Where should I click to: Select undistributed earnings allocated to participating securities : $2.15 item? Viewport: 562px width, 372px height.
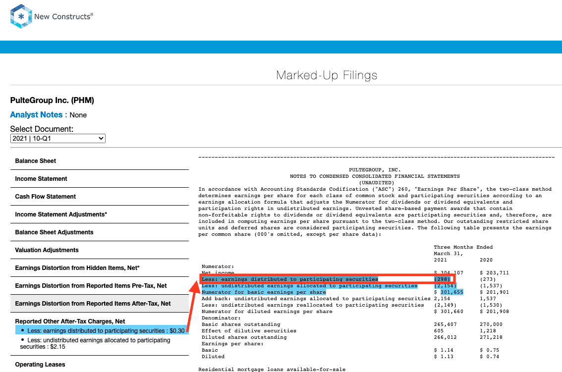click(x=95, y=343)
